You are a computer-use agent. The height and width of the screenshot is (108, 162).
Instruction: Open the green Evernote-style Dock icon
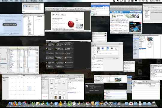pyautogui.click(x=70, y=103)
